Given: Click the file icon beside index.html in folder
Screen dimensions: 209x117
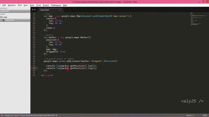Looking at the screenshot, I should 4,20.
